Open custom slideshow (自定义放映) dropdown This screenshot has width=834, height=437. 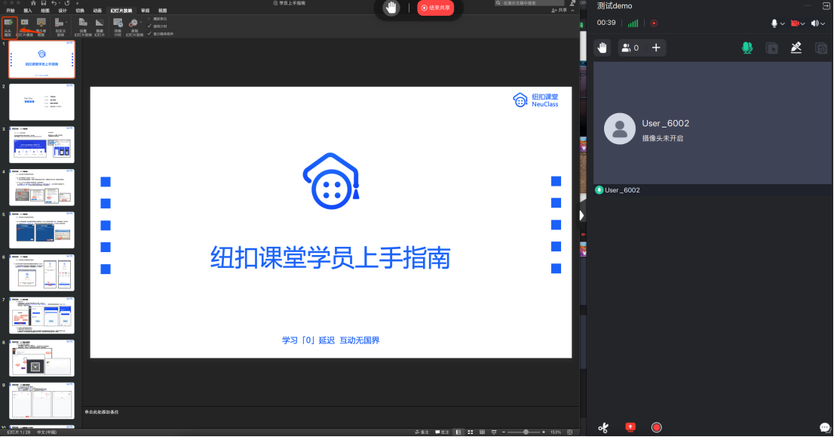[60, 27]
